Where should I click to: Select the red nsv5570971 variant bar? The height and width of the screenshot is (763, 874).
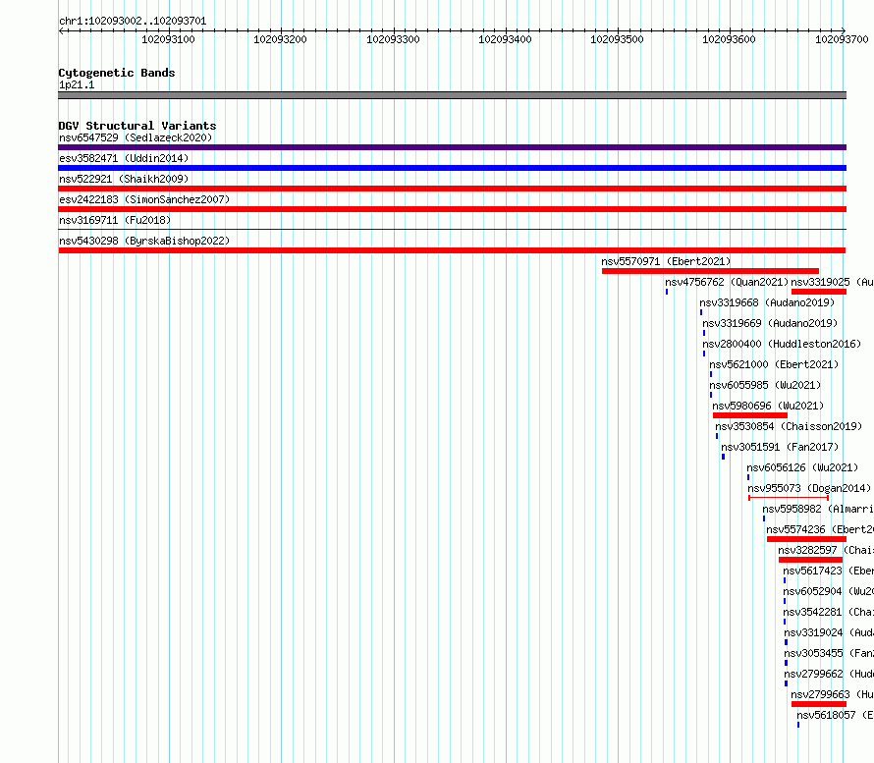[710, 271]
